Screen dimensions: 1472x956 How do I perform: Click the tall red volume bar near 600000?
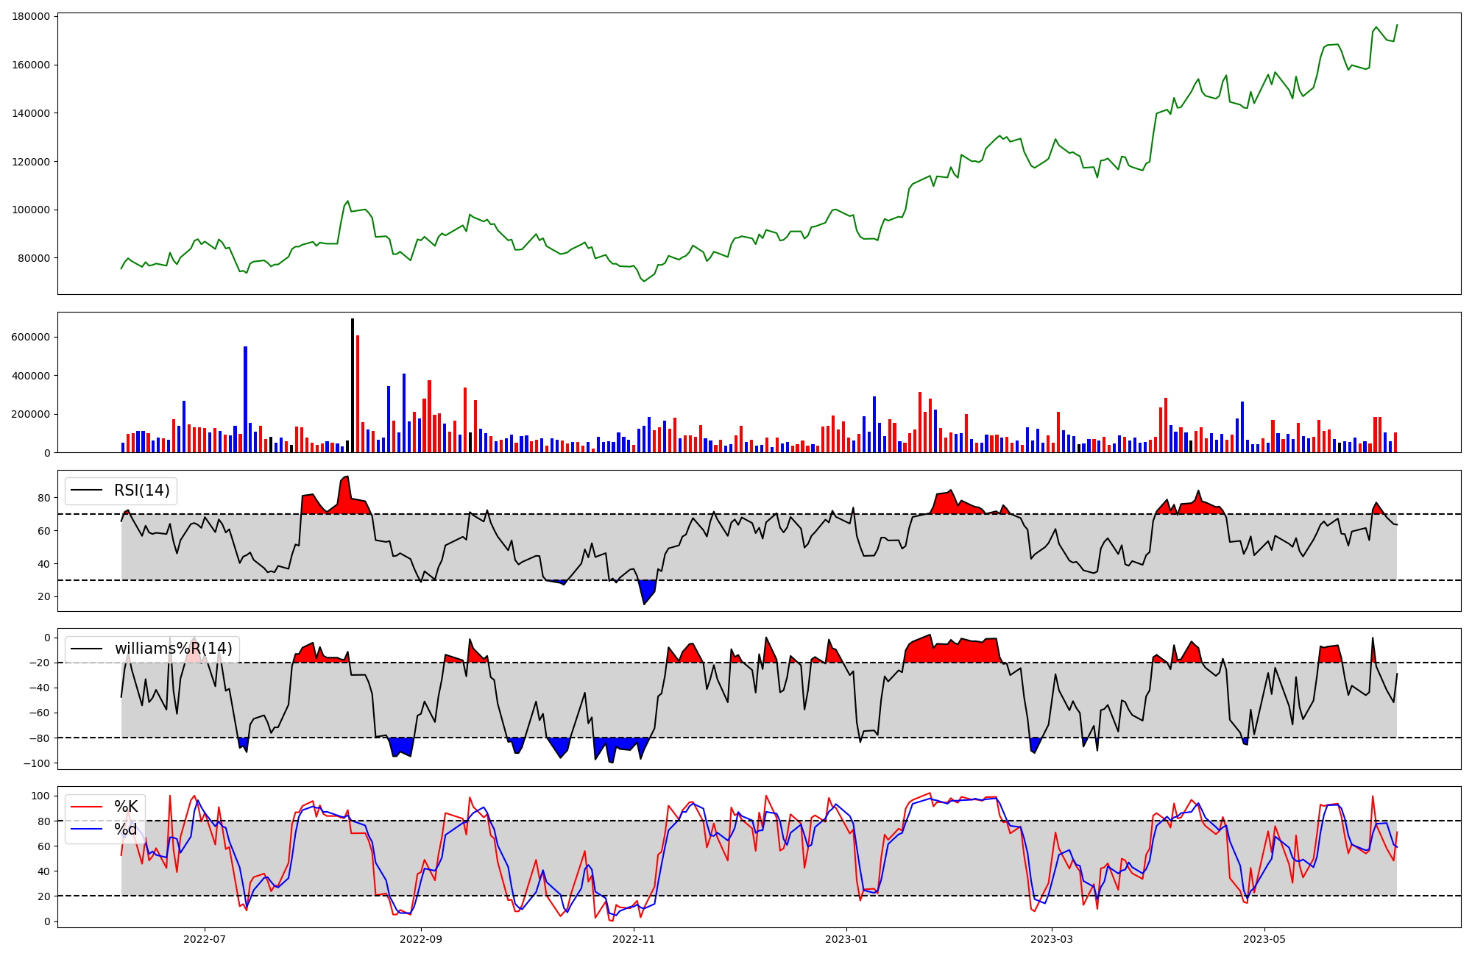tap(358, 394)
